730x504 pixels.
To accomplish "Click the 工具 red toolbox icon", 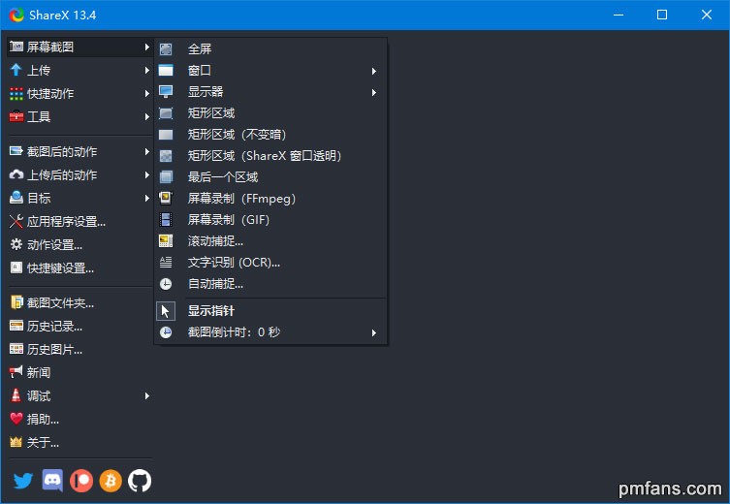I will click(x=16, y=116).
